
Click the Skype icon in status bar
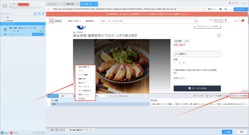point(2,133)
